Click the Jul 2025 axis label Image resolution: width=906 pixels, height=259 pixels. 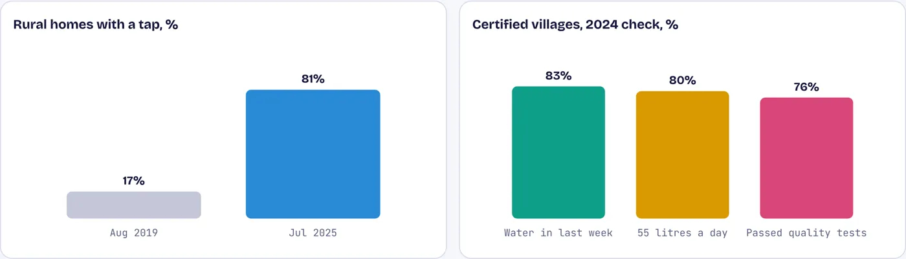pyautogui.click(x=313, y=232)
